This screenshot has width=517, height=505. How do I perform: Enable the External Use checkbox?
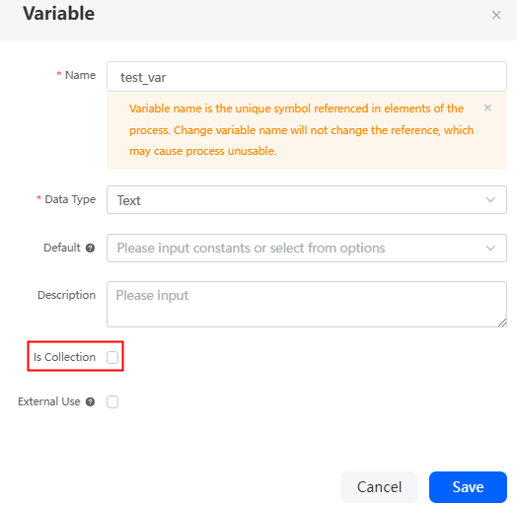(x=112, y=401)
